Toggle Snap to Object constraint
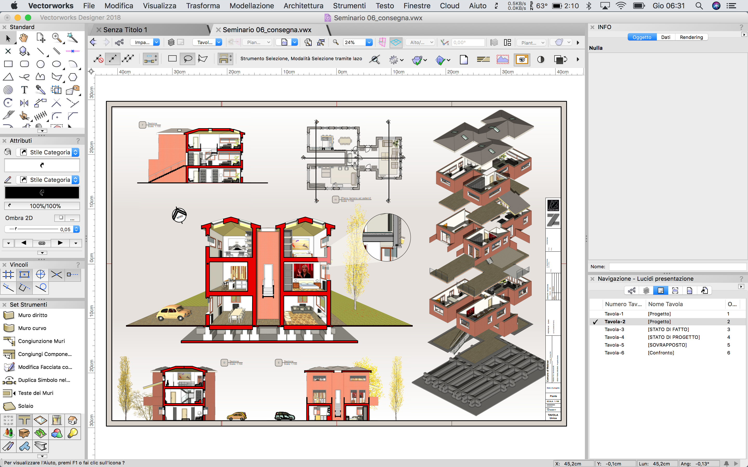Viewport: 748px width, 467px height. [x=24, y=274]
